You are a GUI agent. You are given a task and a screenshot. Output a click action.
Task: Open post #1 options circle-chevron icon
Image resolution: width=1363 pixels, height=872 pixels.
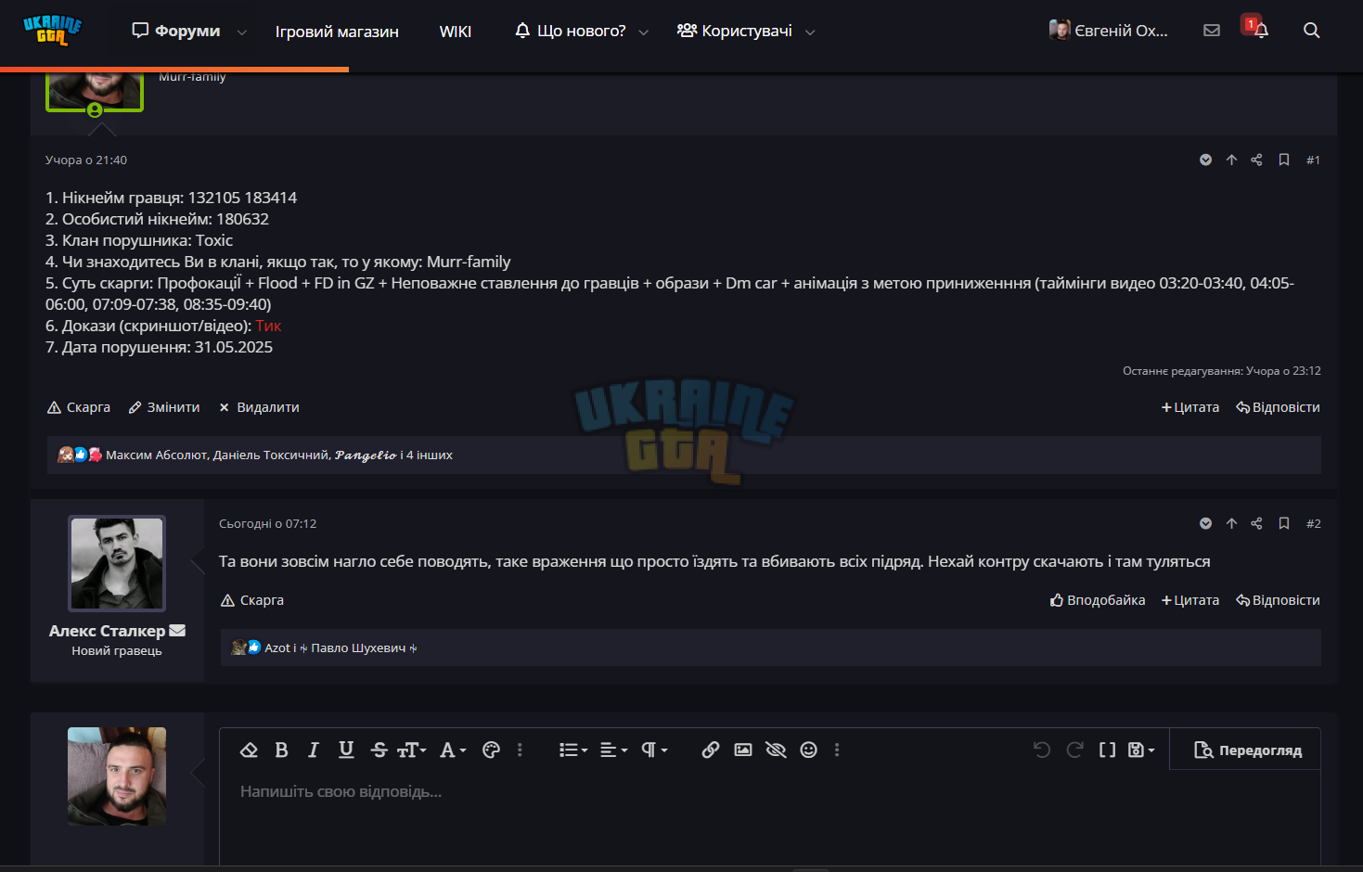pyautogui.click(x=1205, y=160)
